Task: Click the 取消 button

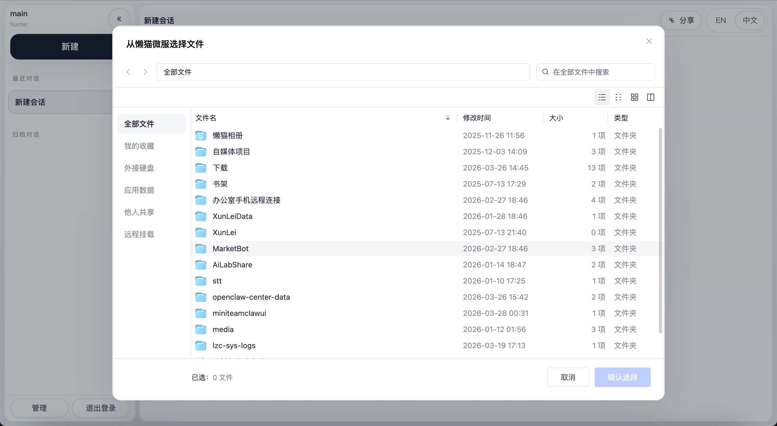Action: pyautogui.click(x=568, y=377)
